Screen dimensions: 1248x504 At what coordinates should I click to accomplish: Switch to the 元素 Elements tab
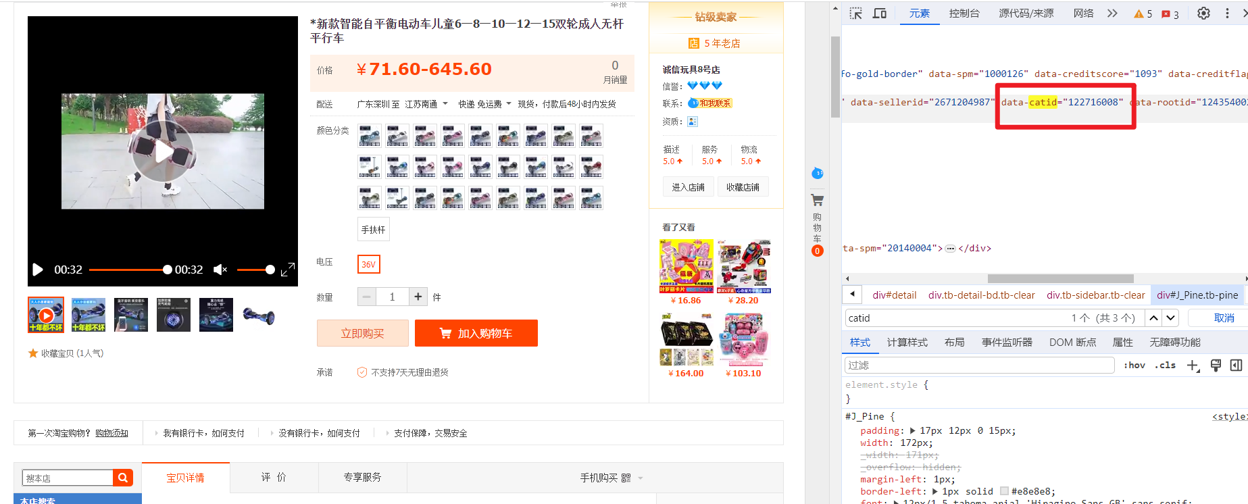919,14
